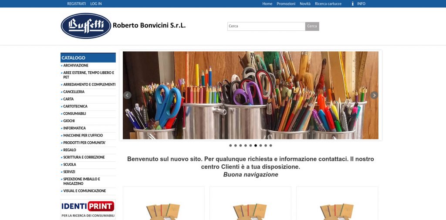Select the last carousel dot
This screenshot has width=446, height=220.
(x=270, y=146)
